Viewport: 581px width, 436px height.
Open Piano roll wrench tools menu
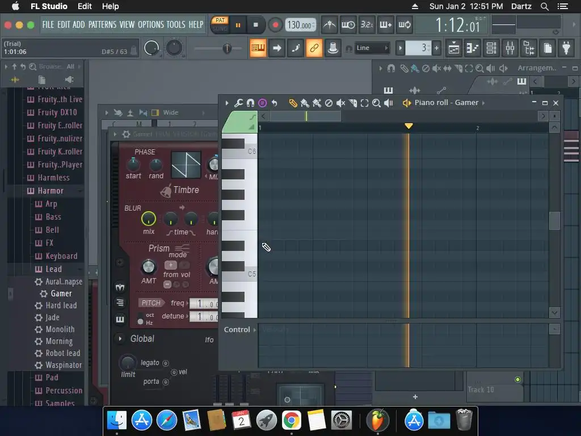coord(238,103)
